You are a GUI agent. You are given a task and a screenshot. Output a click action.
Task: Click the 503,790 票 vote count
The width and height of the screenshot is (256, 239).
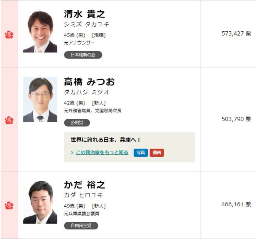236,119
